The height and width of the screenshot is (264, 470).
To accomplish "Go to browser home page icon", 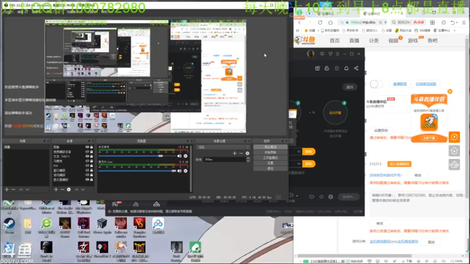I will click(330, 22).
